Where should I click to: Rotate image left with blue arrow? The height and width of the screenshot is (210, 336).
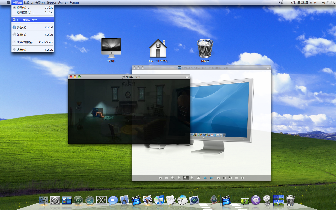205,178
